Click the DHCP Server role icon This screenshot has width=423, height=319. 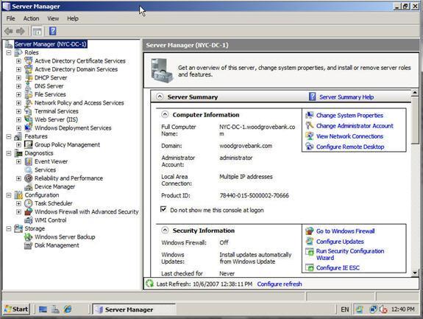click(x=29, y=77)
